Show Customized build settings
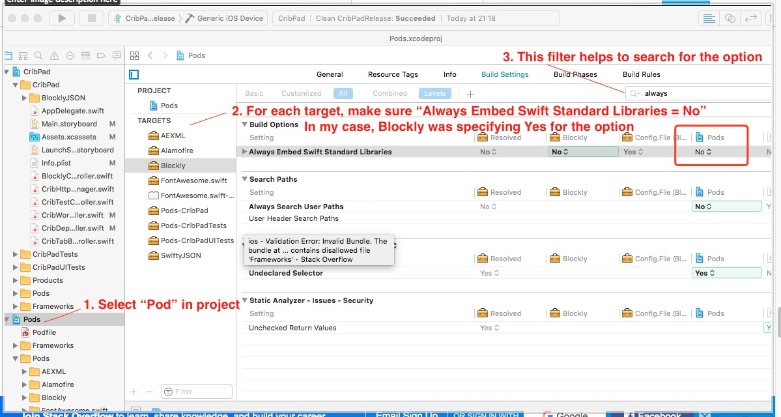 tap(302, 93)
